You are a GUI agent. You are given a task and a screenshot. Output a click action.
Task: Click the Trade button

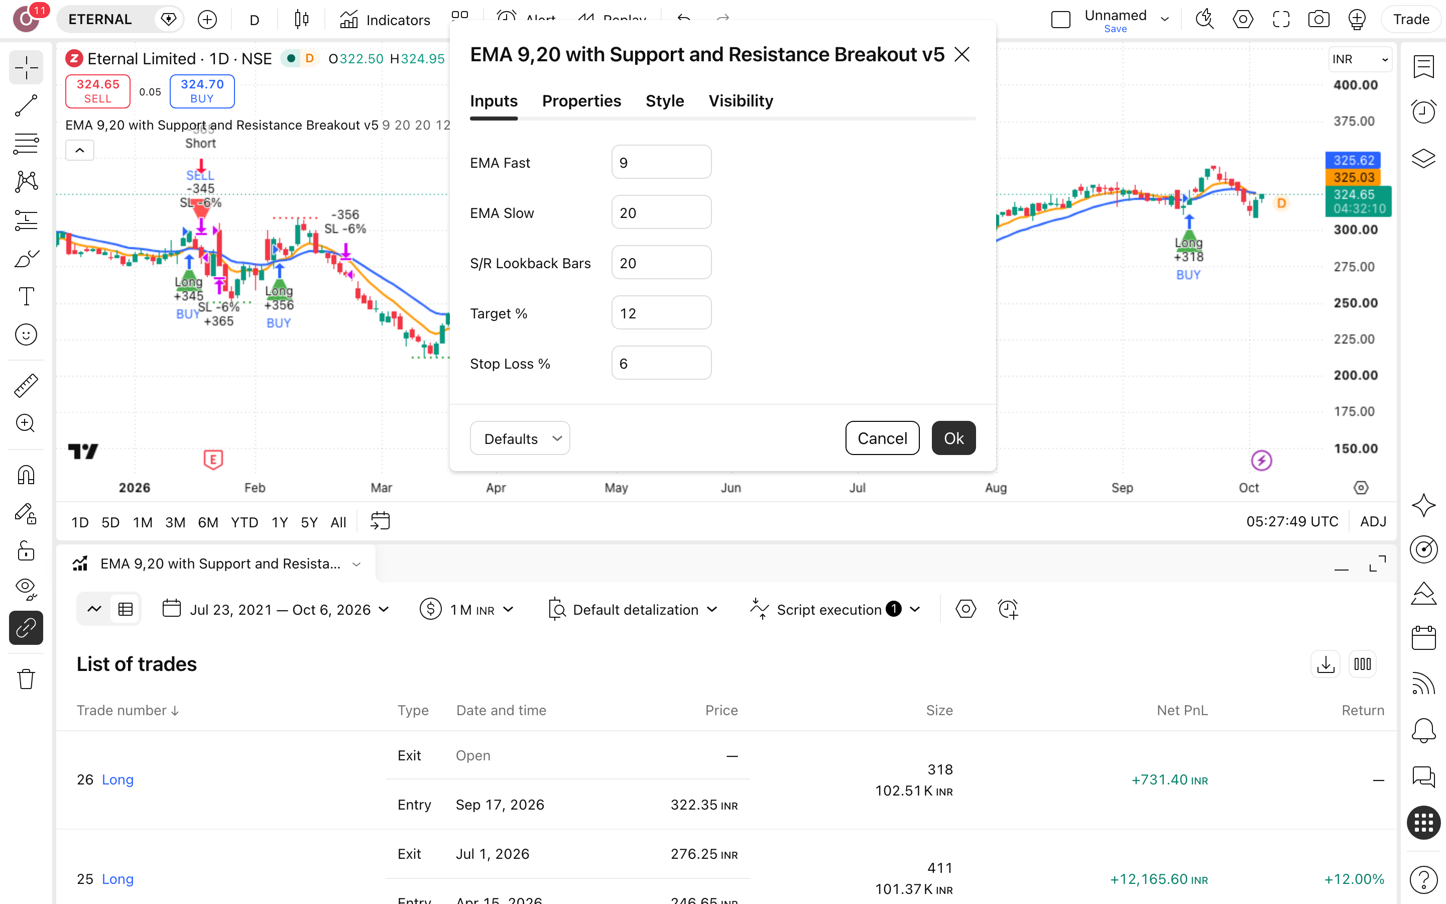[1411, 20]
